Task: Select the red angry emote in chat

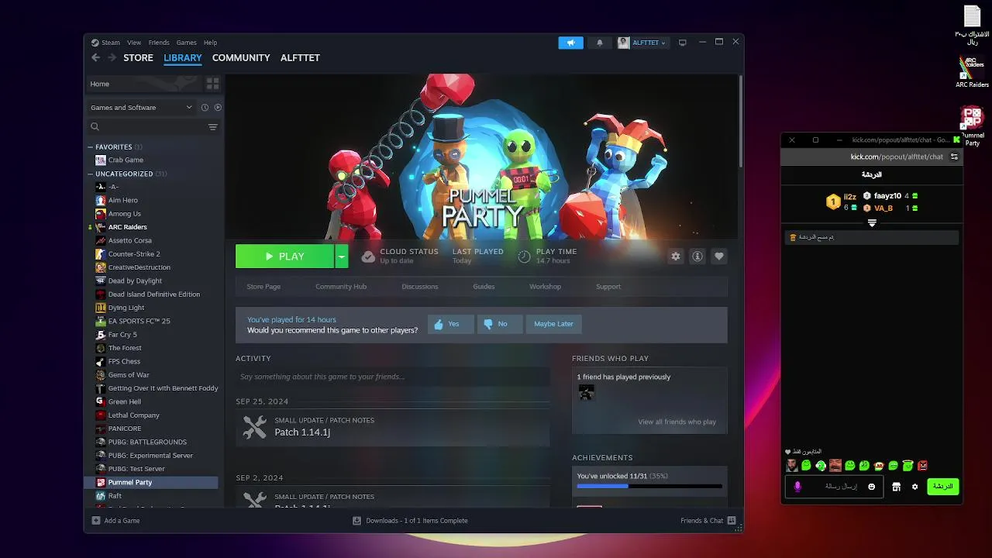Action: (922, 466)
